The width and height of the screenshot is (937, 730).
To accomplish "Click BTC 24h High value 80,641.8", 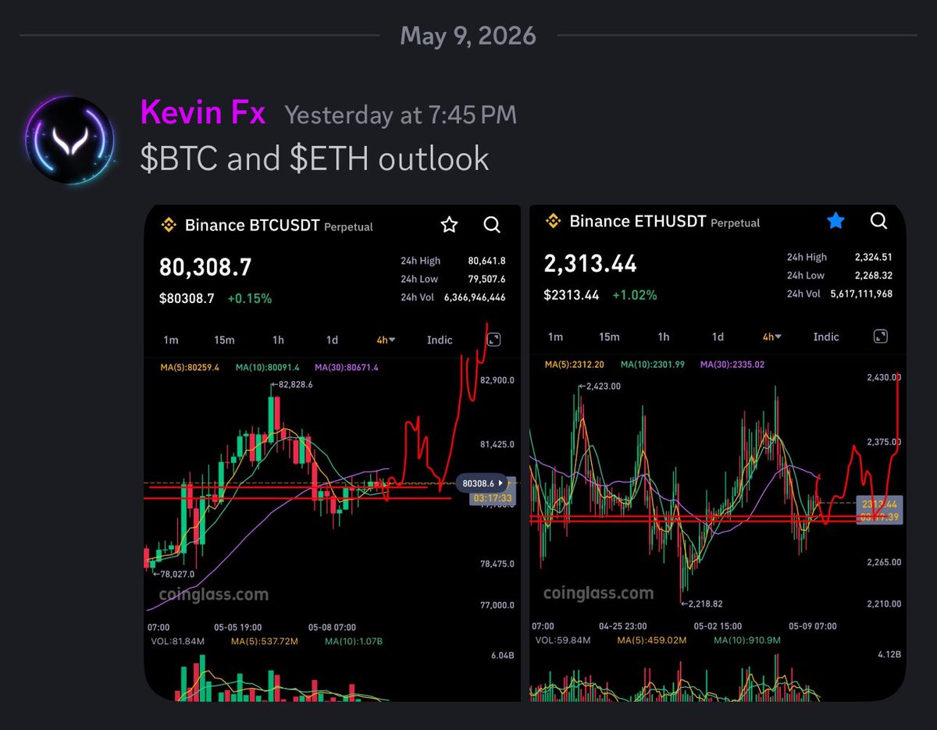I will [486, 261].
